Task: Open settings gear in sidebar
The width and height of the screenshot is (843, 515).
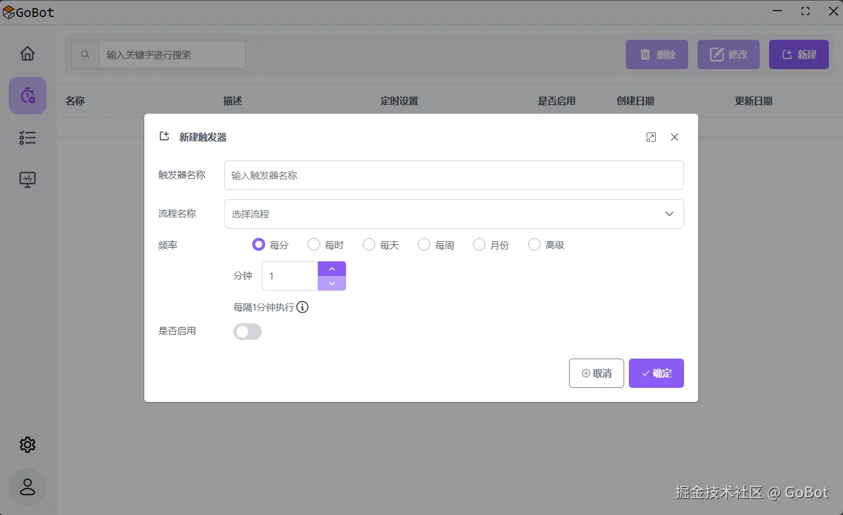Action: pos(28,445)
